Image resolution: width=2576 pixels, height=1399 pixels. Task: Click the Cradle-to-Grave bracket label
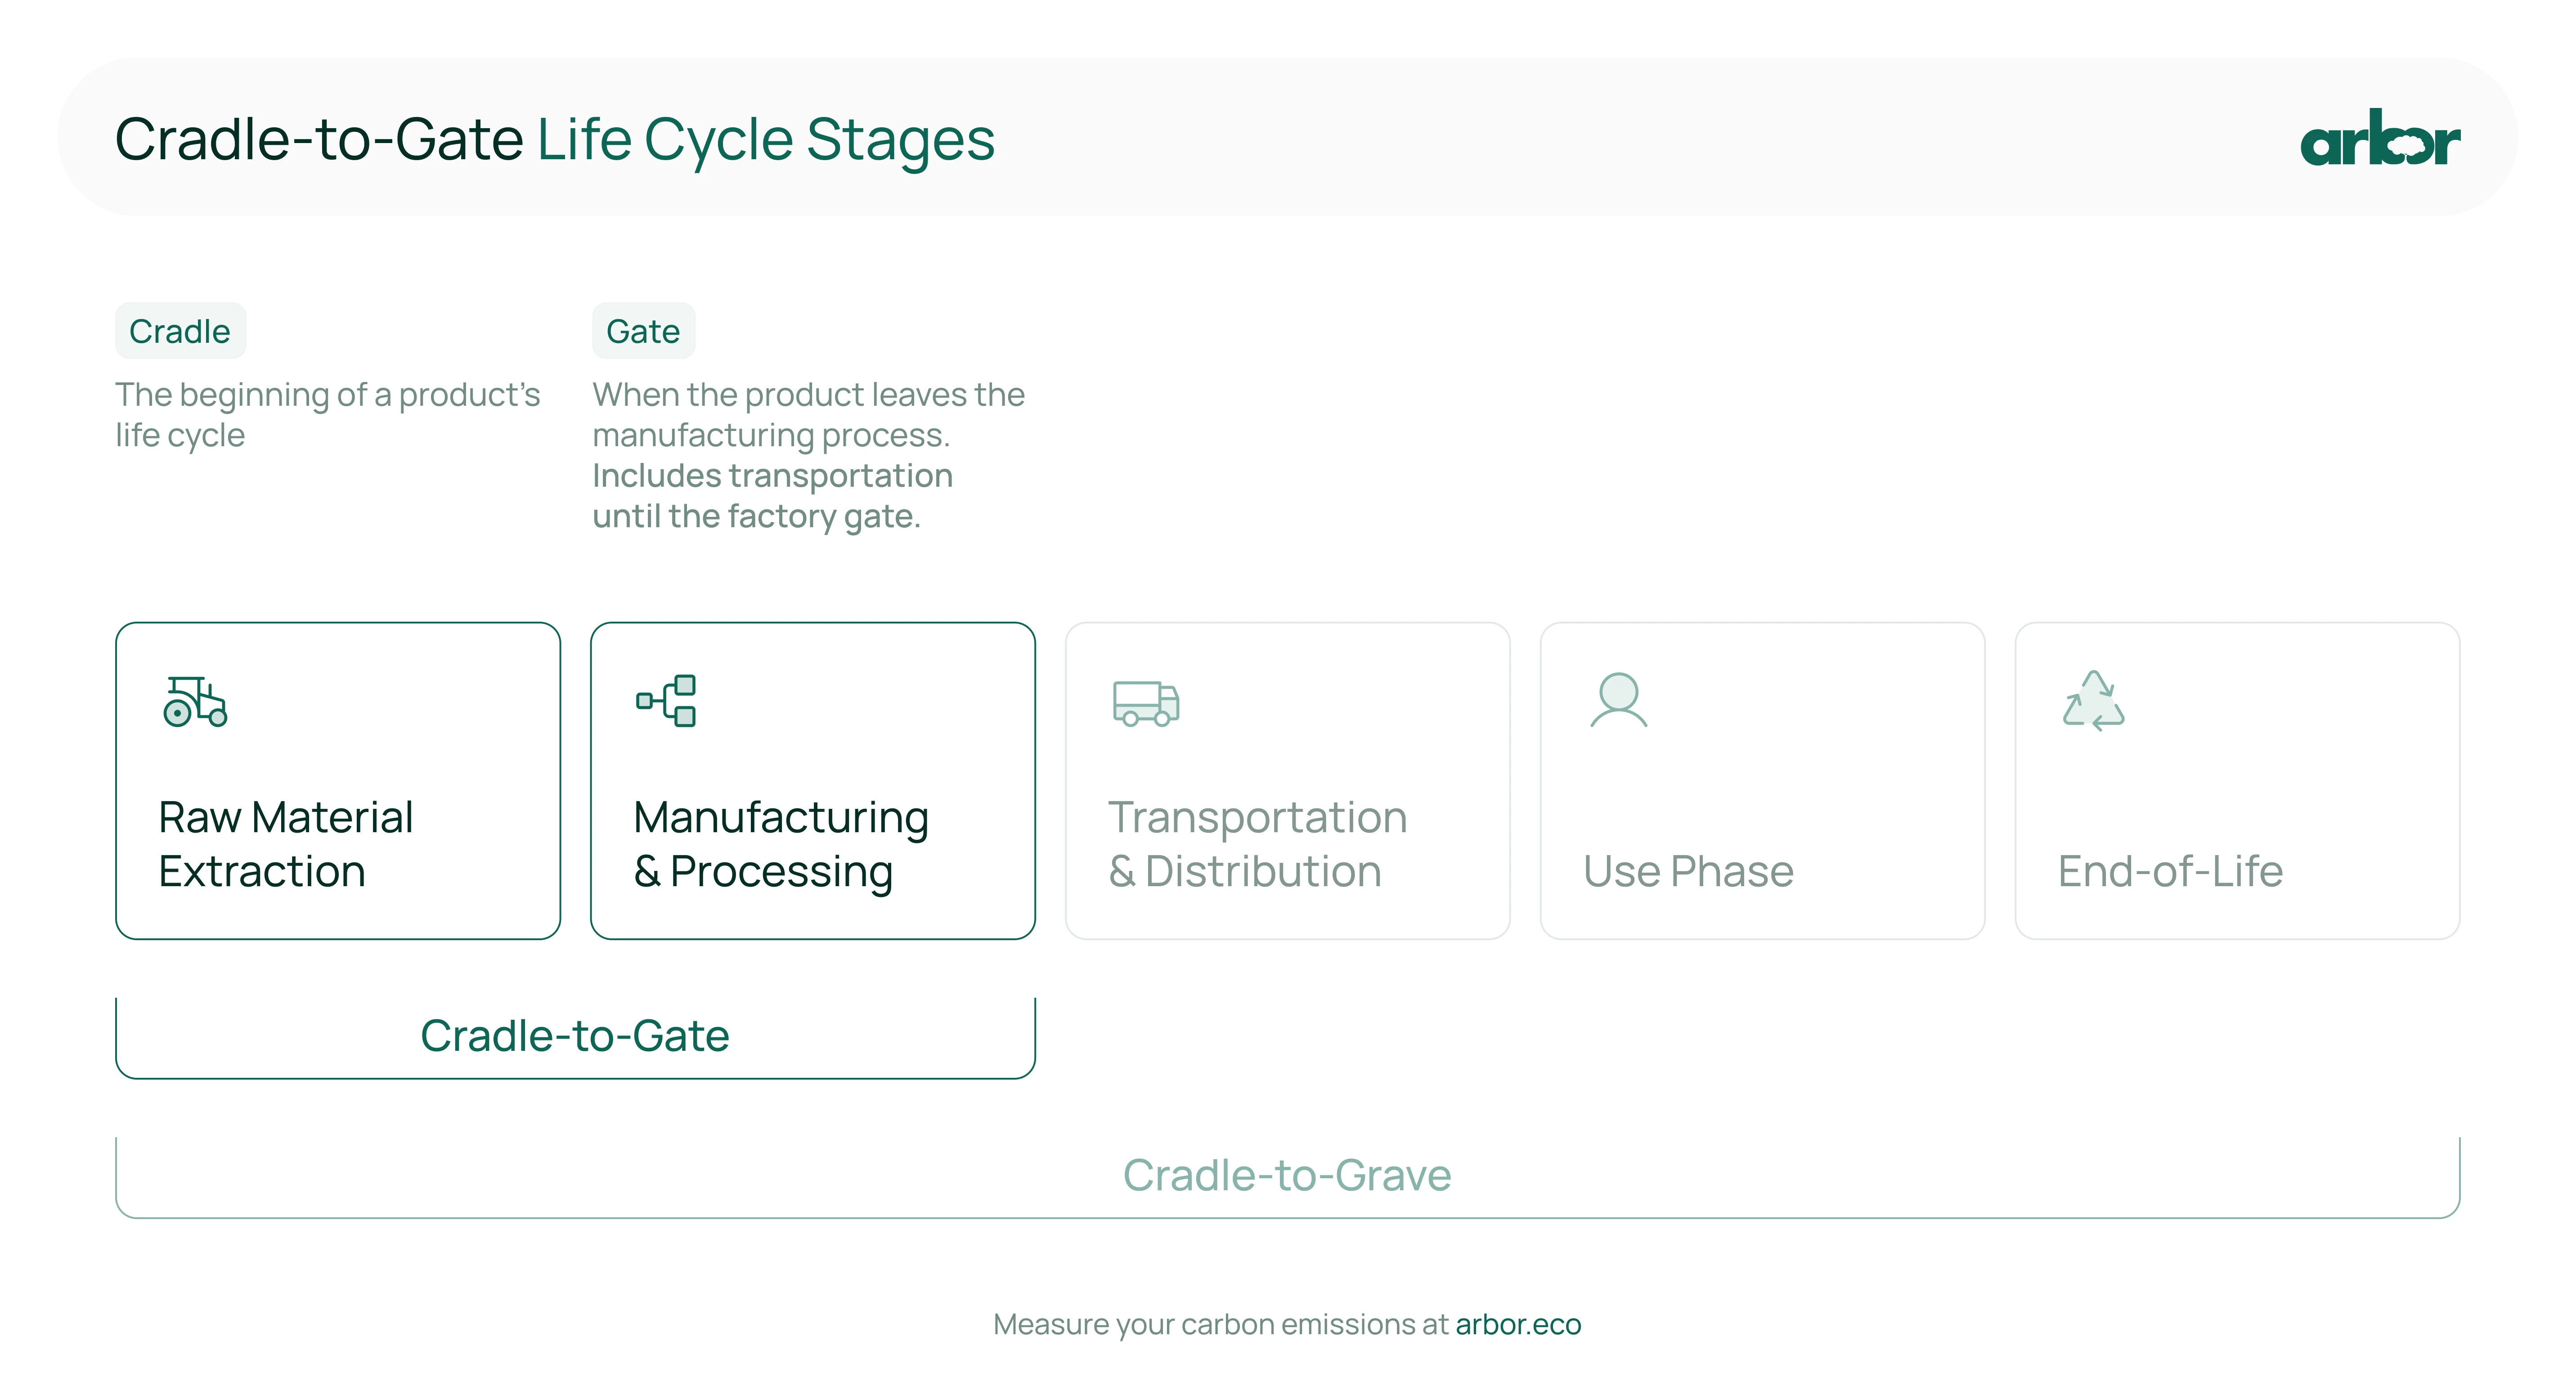tap(1287, 1175)
